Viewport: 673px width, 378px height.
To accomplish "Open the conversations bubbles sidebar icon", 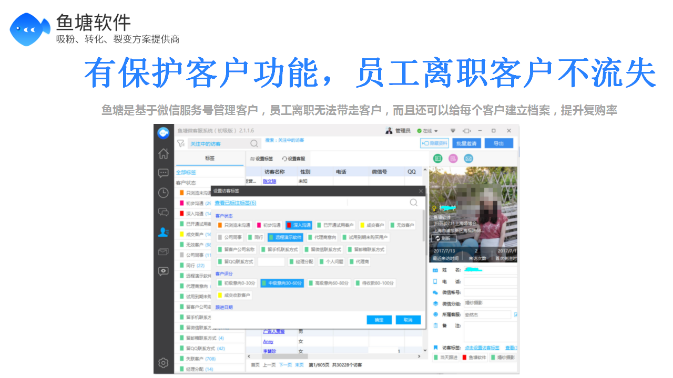I will (x=164, y=212).
